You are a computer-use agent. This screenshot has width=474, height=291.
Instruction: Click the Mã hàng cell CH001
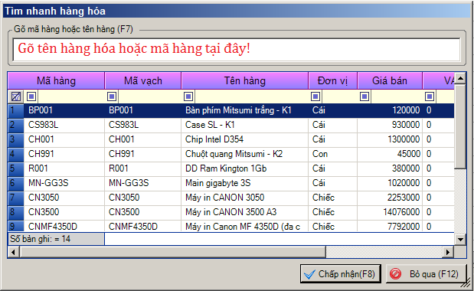pos(64,139)
